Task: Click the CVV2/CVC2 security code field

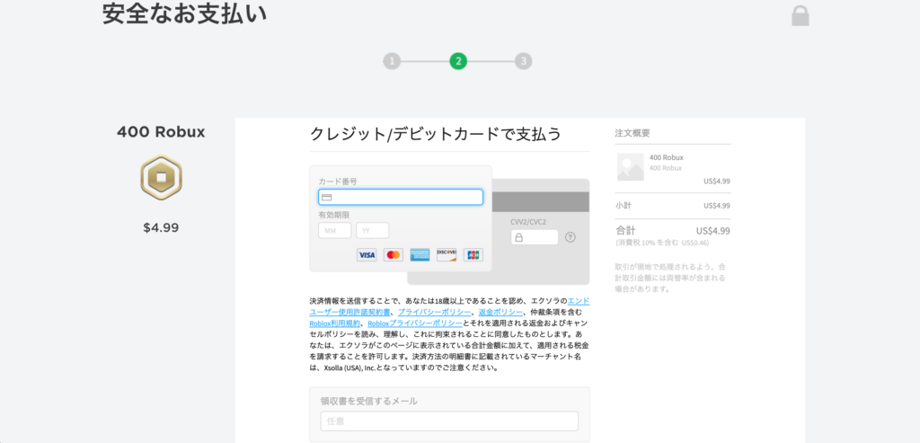Action: pyautogui.click(x=535, y=237)
